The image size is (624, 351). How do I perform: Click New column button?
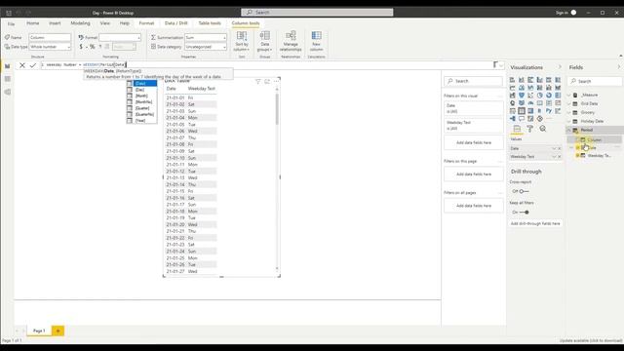[316, 41]
